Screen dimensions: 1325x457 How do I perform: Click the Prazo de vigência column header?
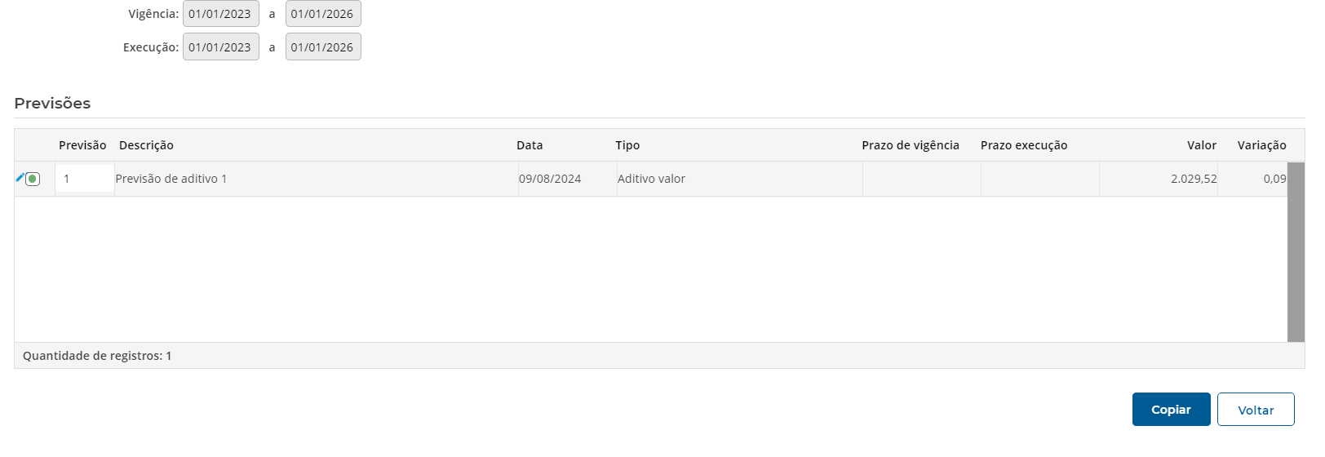point(911,145)
